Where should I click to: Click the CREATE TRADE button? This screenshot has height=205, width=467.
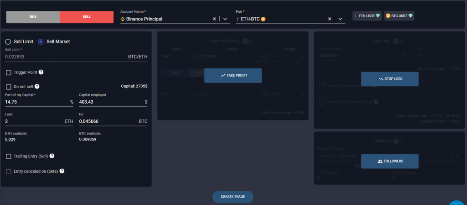[233, 197]
